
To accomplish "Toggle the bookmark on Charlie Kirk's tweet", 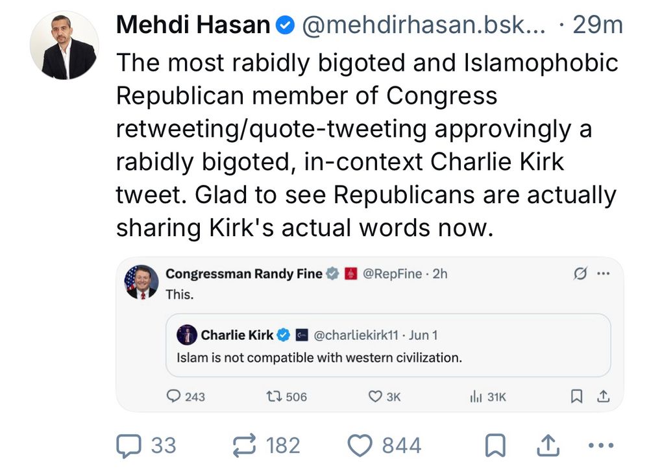I will [575, 396].
